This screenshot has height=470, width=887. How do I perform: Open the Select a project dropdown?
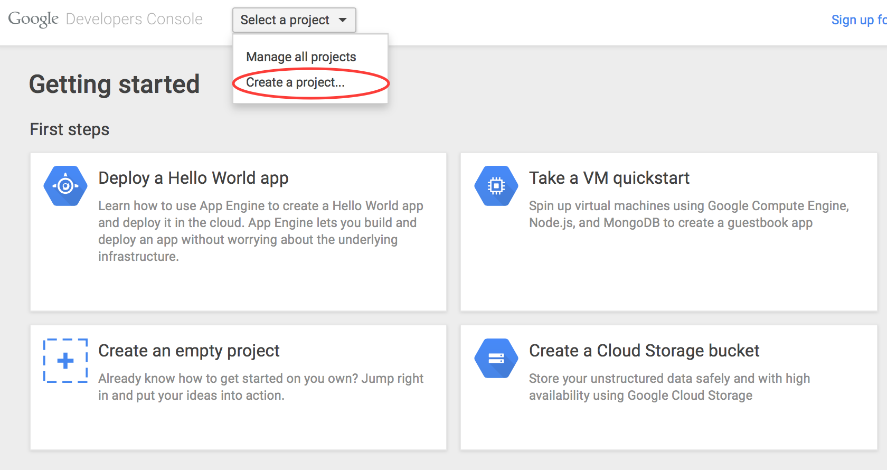(x=294, y=20)
